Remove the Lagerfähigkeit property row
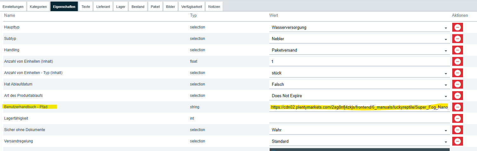The width and height of the screenshot is (477, 151). point(458,118)
